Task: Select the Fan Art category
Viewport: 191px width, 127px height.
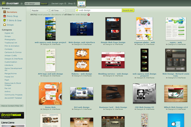Action: click(x=8, y=88)
